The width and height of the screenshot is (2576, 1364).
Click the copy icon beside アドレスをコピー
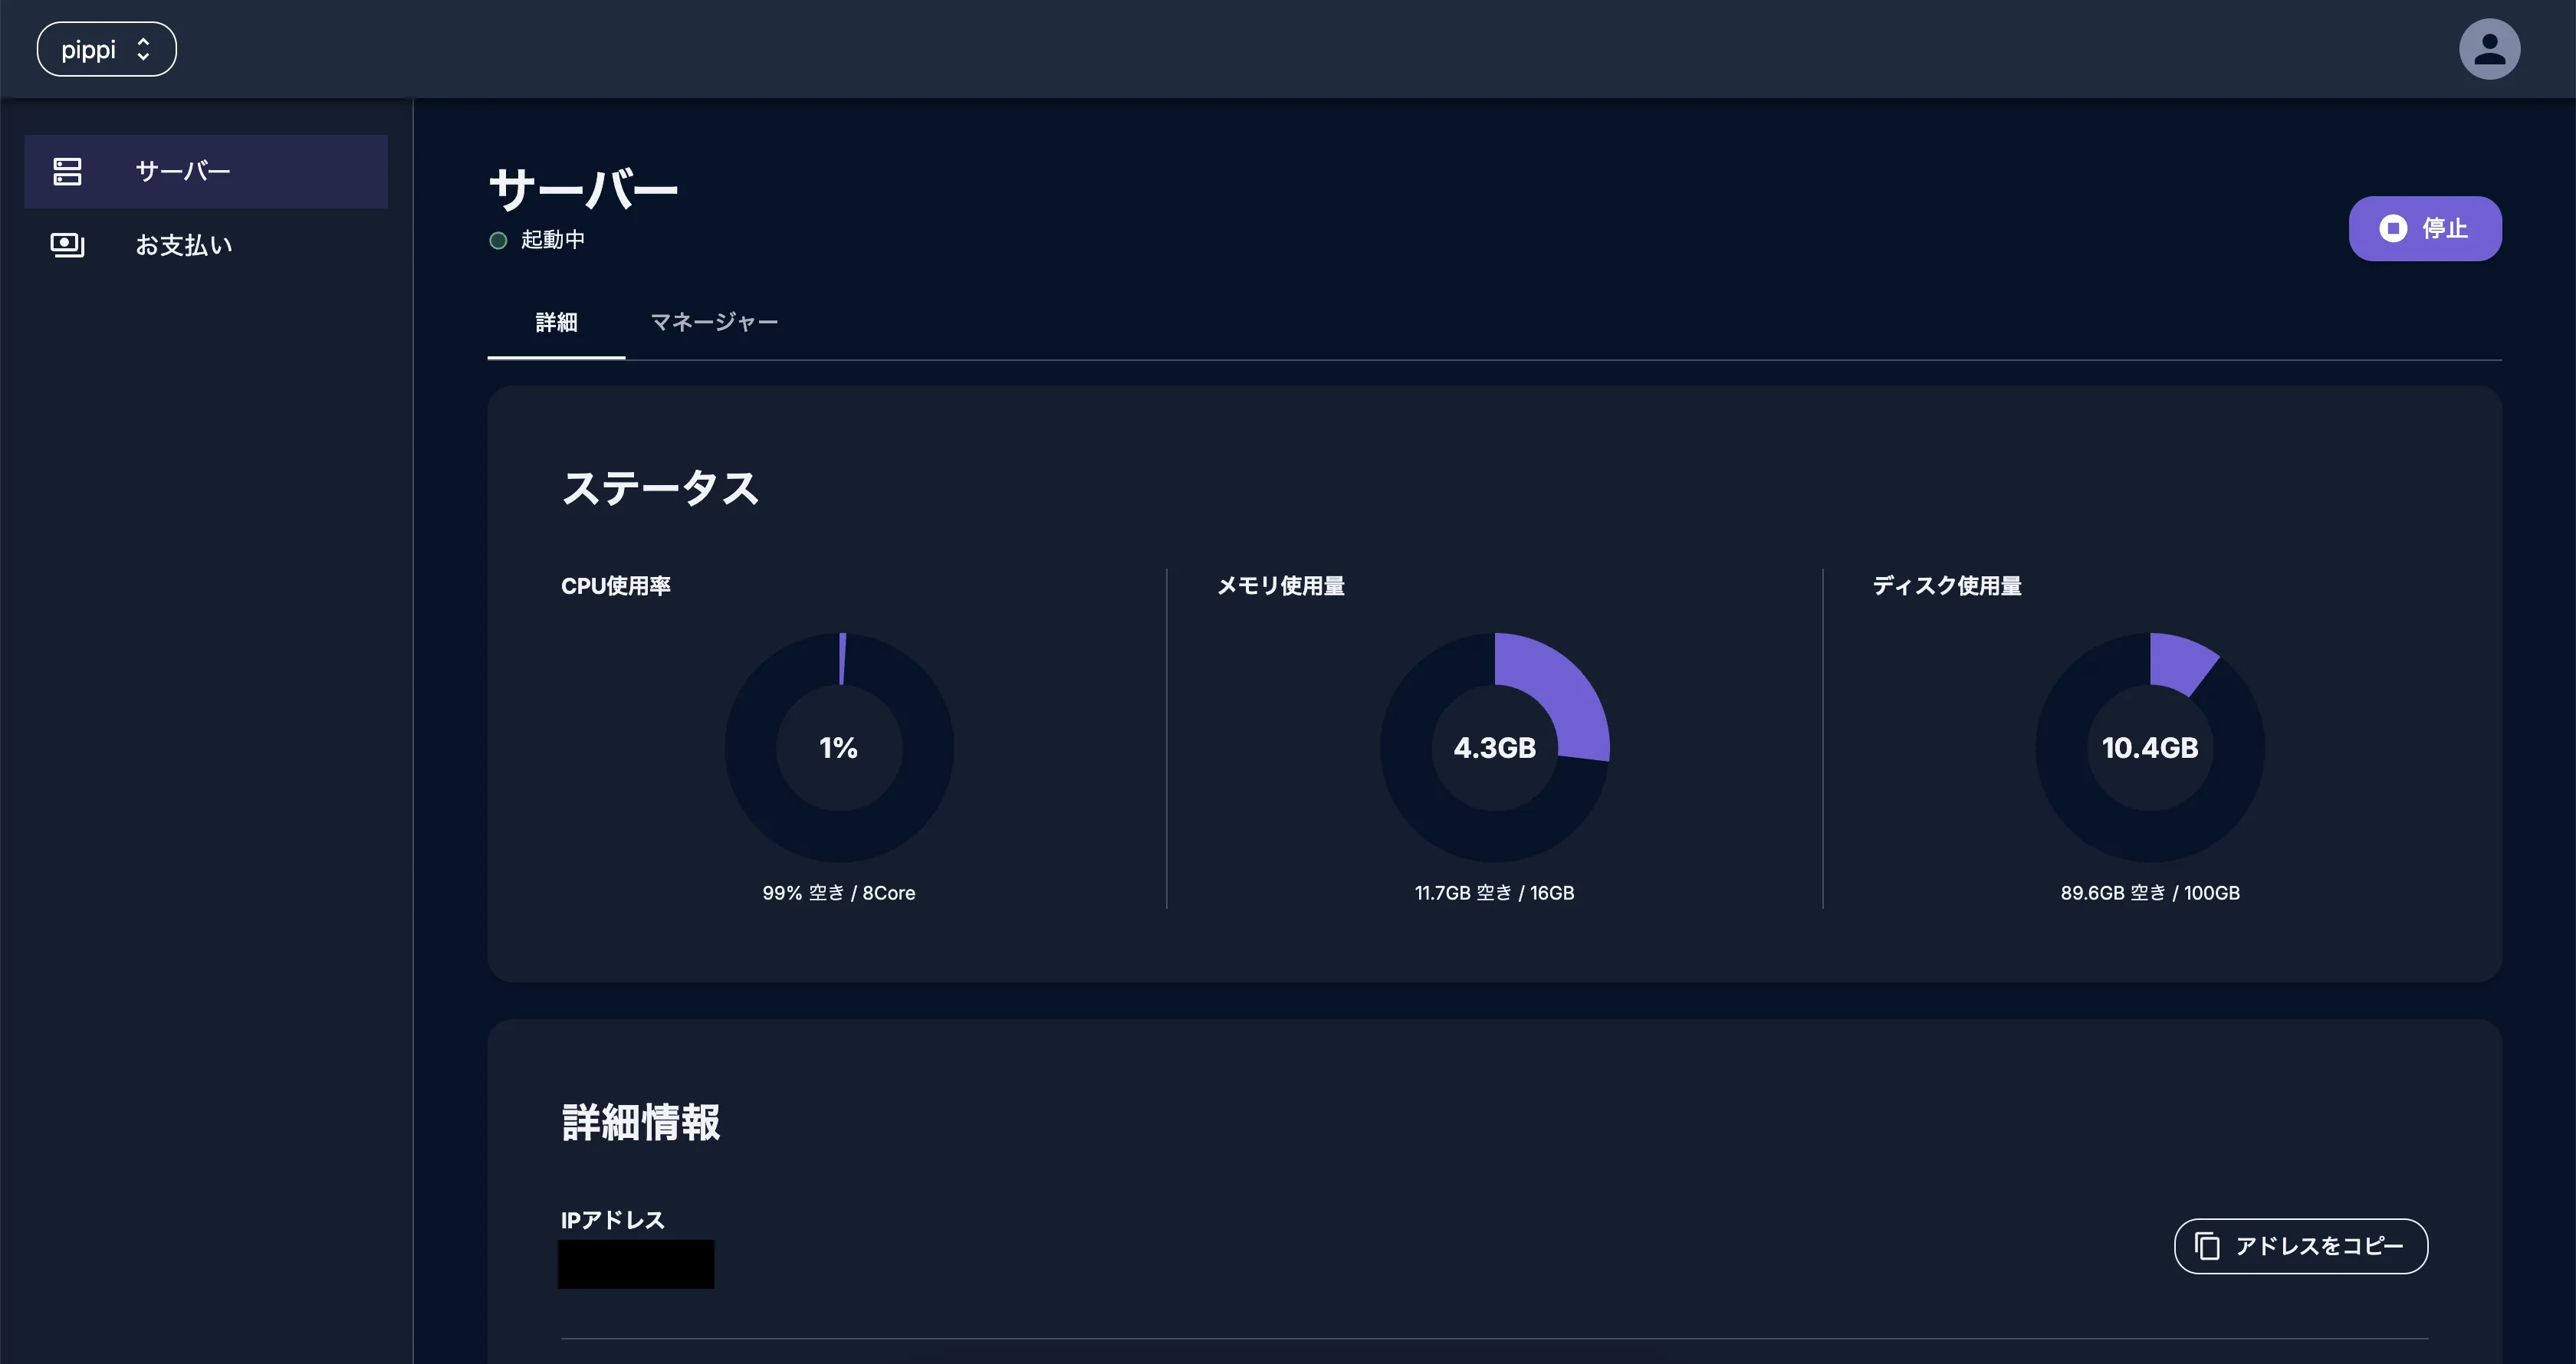[2207, 1246]
